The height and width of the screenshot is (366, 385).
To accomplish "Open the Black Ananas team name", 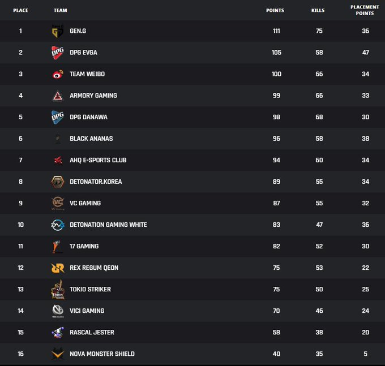I will tap(91, 139).
